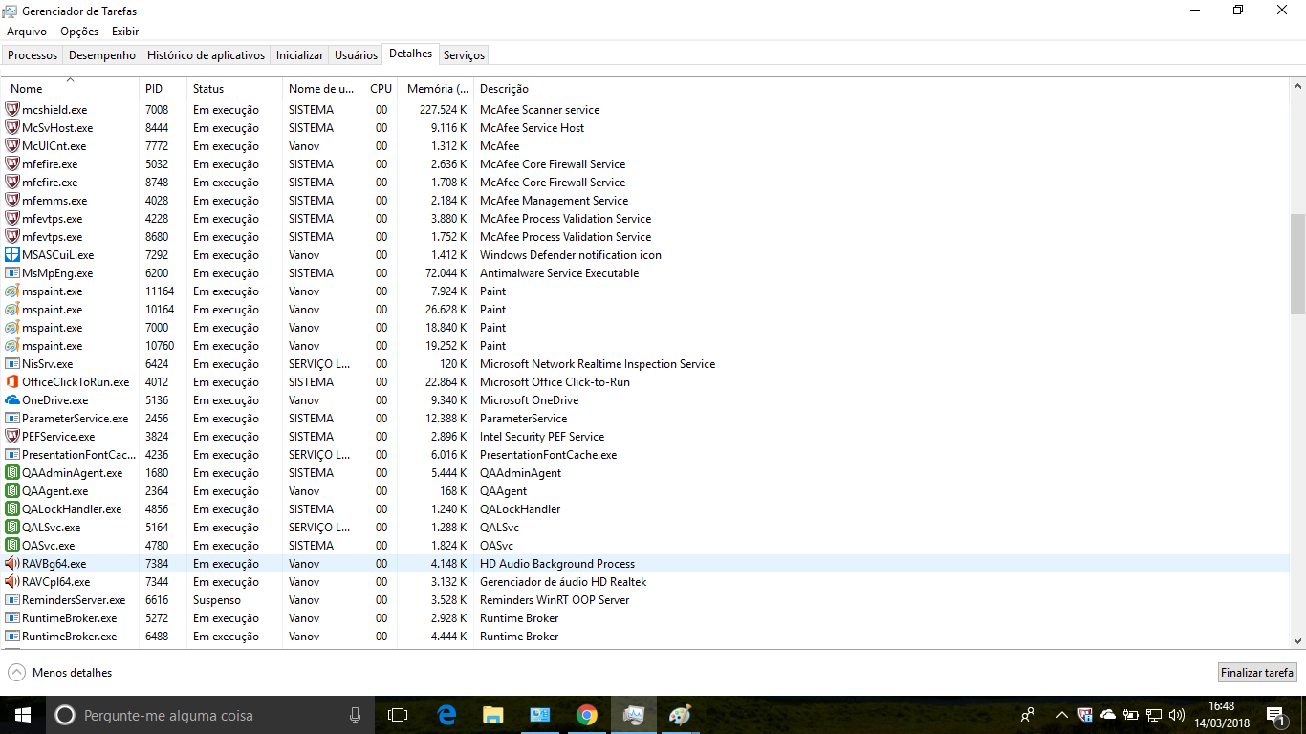1306x734 pixels.
Task: Sort by the Memória column header
Action: click(437, 89)
